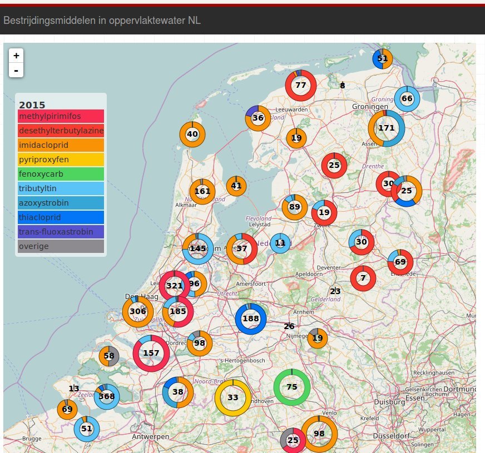Click the zoom in plus button
The width and height of the screenshot is (485, 453).
tap(16, 56)
